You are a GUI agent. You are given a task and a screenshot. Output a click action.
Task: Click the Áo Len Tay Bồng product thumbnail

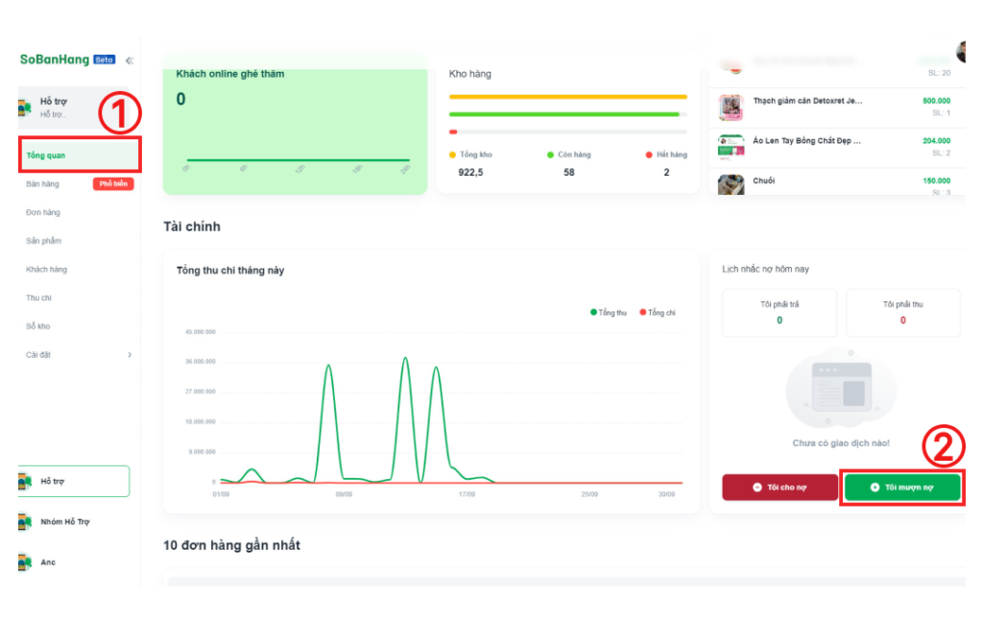pos(731,146)
